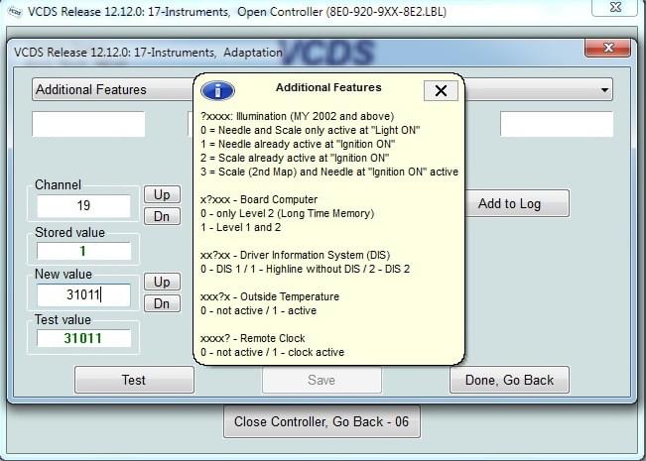646x461 pixels.
Task: Click Channel Dn button
Action: coord(162,216)
